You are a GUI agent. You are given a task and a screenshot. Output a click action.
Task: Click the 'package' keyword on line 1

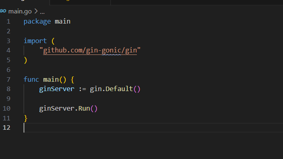coord(37,22)
